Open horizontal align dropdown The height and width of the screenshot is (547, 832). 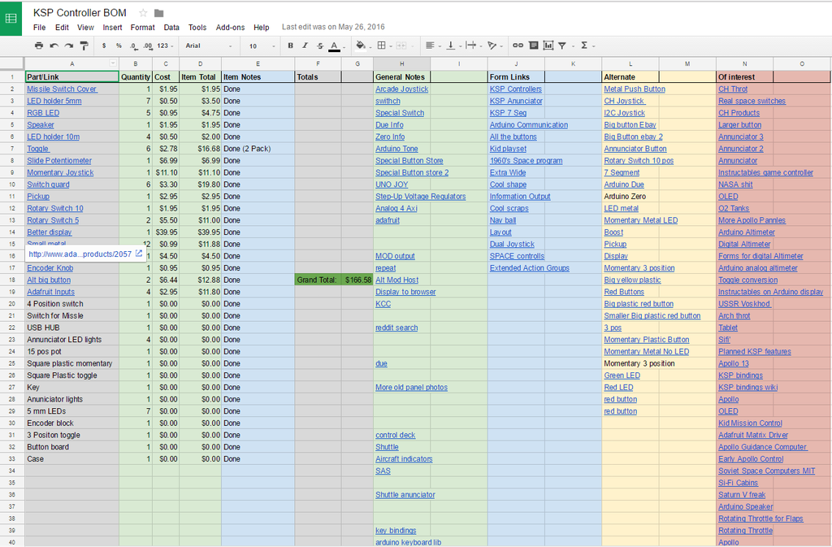click(x=432, y=46)
